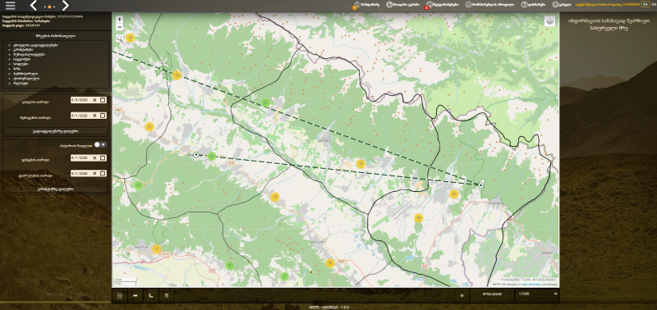The width and height of the screenshot is (657, 310).
Task: Clear the 5/3/2023 date with X icon
Action: point(94,100)
